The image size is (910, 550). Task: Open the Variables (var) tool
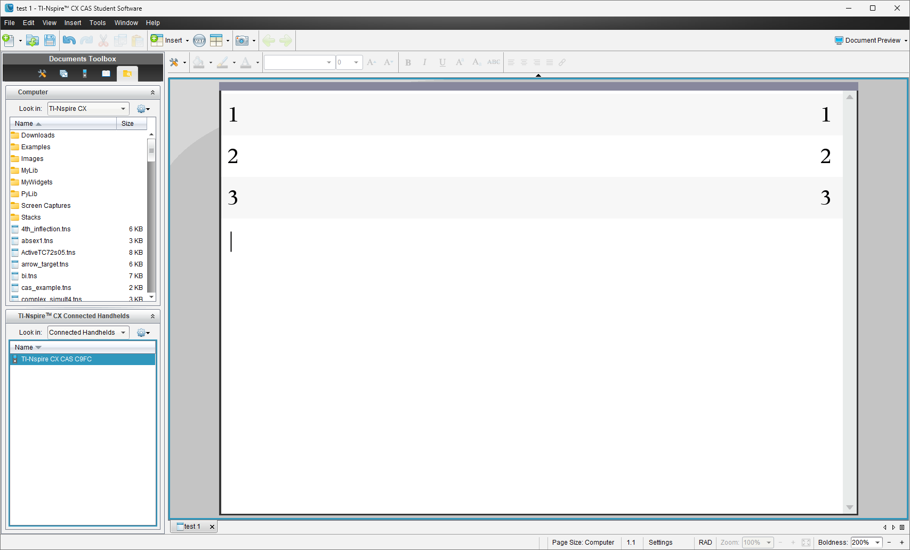(199, 41)
